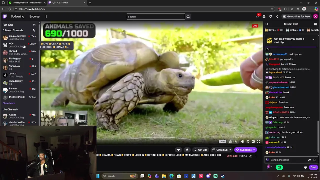The width and height of the screenshot is (320, 180).
Task: Focus the Send a message field
Action: (x=291, y=160)
